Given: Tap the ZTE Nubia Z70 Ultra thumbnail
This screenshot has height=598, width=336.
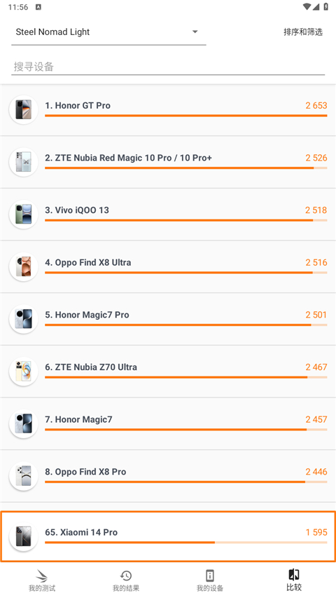Looking at the screenshot, I should tap(24, 371).
